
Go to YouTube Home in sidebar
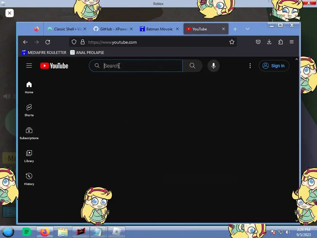pos(29,87)
